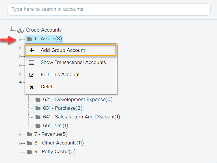Image resolution: width=217 pixels, height=163 pixels.
Task: Click the pencil edit icon in context menu
Action: click(x=32, y=75)
